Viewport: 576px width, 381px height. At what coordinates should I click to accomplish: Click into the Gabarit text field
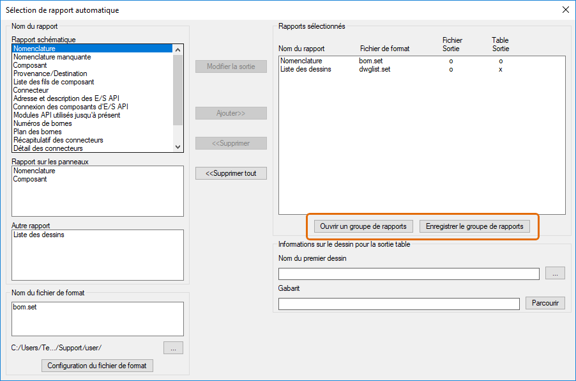398,304
